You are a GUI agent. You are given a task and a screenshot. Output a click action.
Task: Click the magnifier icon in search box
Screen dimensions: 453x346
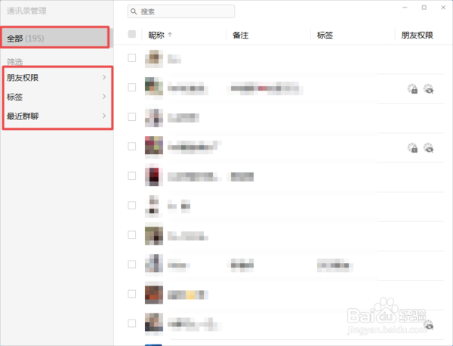coord(134,11)
